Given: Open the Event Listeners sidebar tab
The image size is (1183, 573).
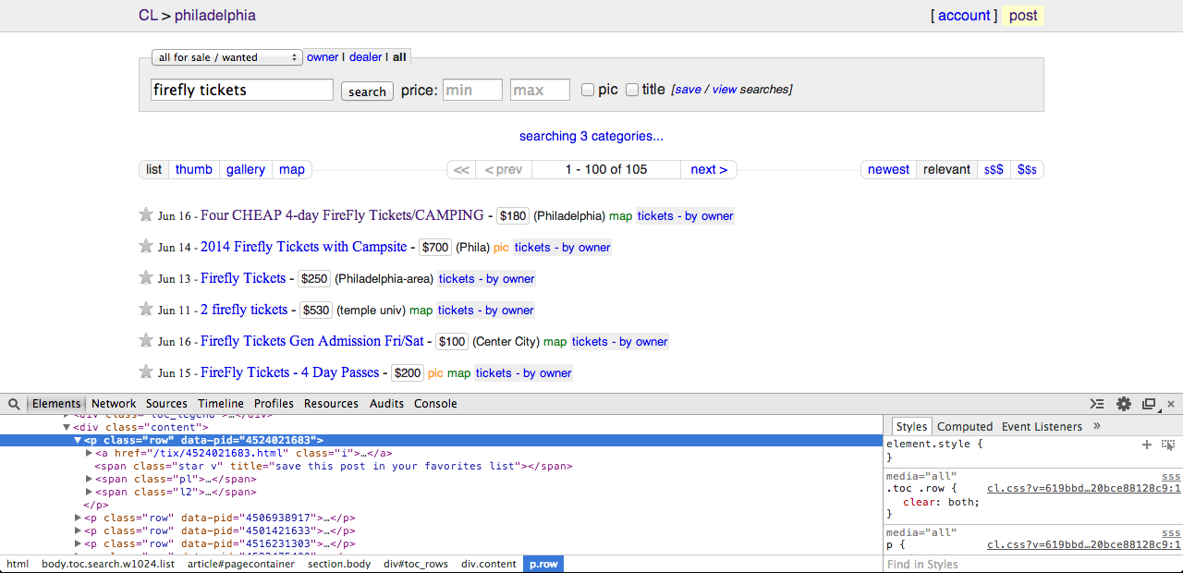Looking at the screenshot, I should [x=1042, y=426].
